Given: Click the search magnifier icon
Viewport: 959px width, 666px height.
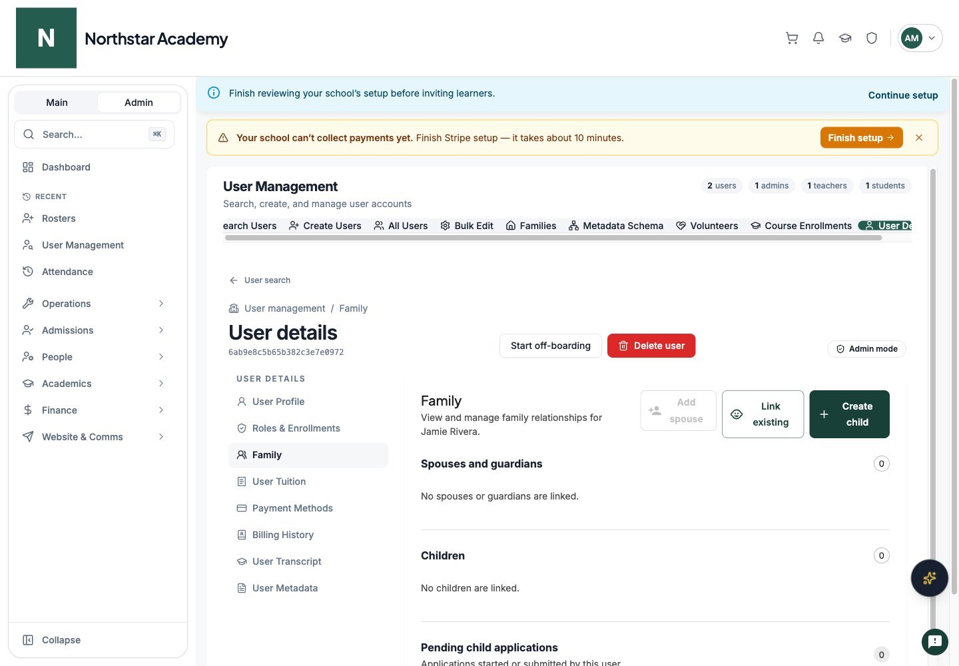Looking at the screenshot, I should point(29,135).
